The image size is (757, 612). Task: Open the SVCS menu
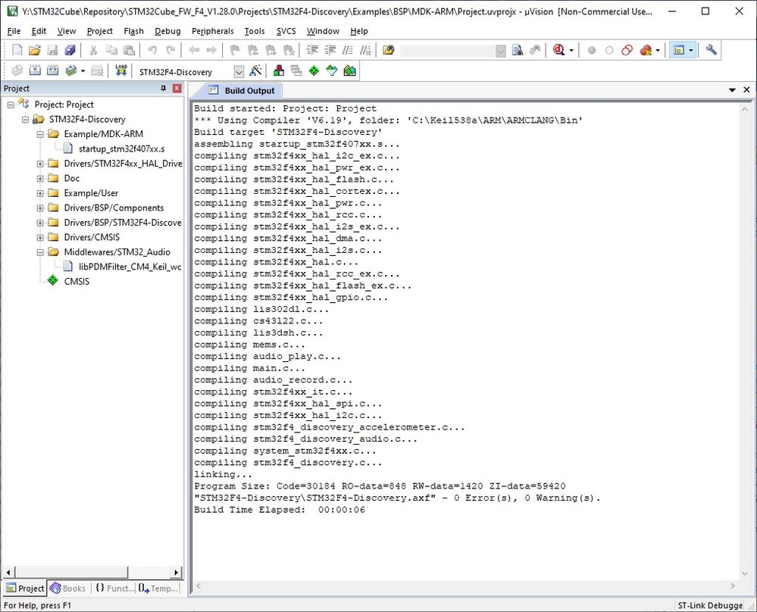[286, 31]
